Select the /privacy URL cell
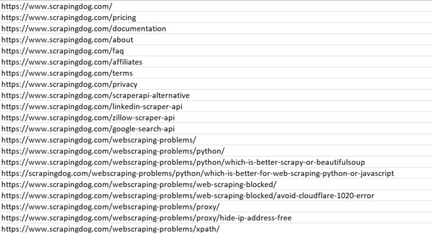Image resolution: width=432 pixels, height=233 pixels. (69, 84)
